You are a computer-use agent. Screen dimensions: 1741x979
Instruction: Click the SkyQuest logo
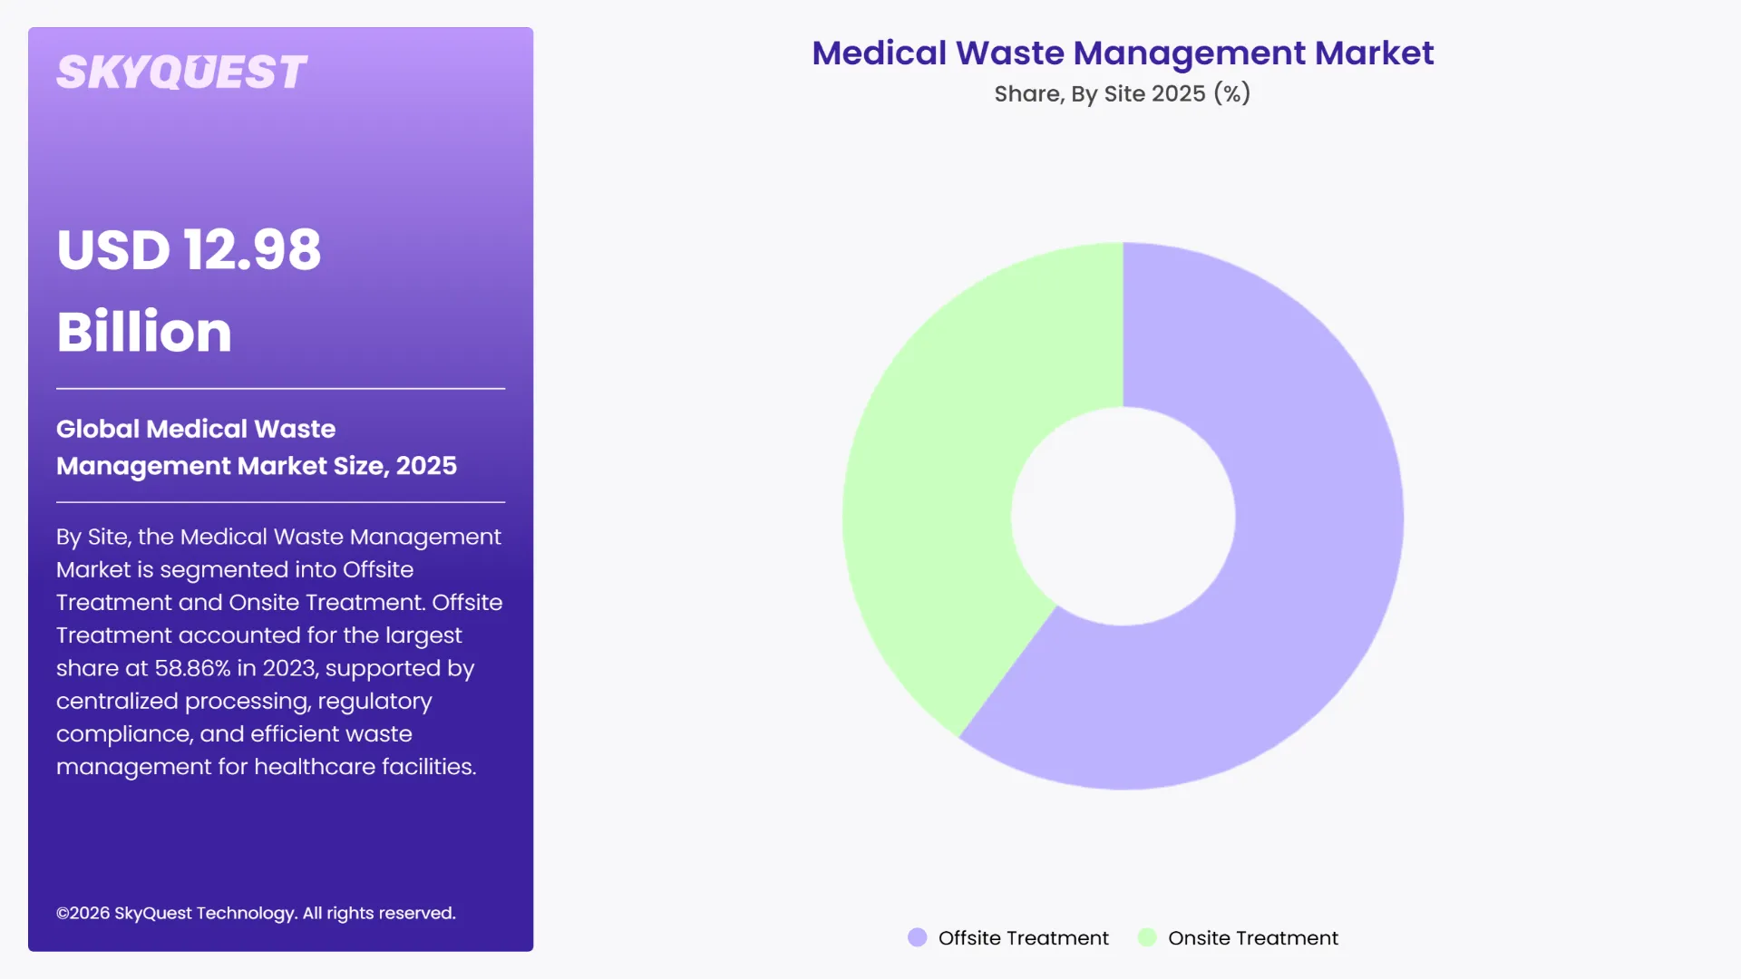coord(181,73)
